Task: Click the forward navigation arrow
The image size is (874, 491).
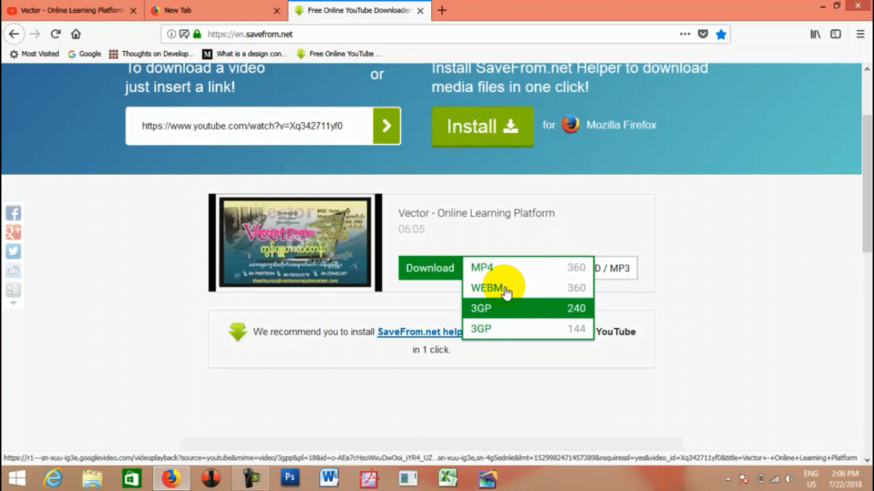Action: tap(35, 34)
